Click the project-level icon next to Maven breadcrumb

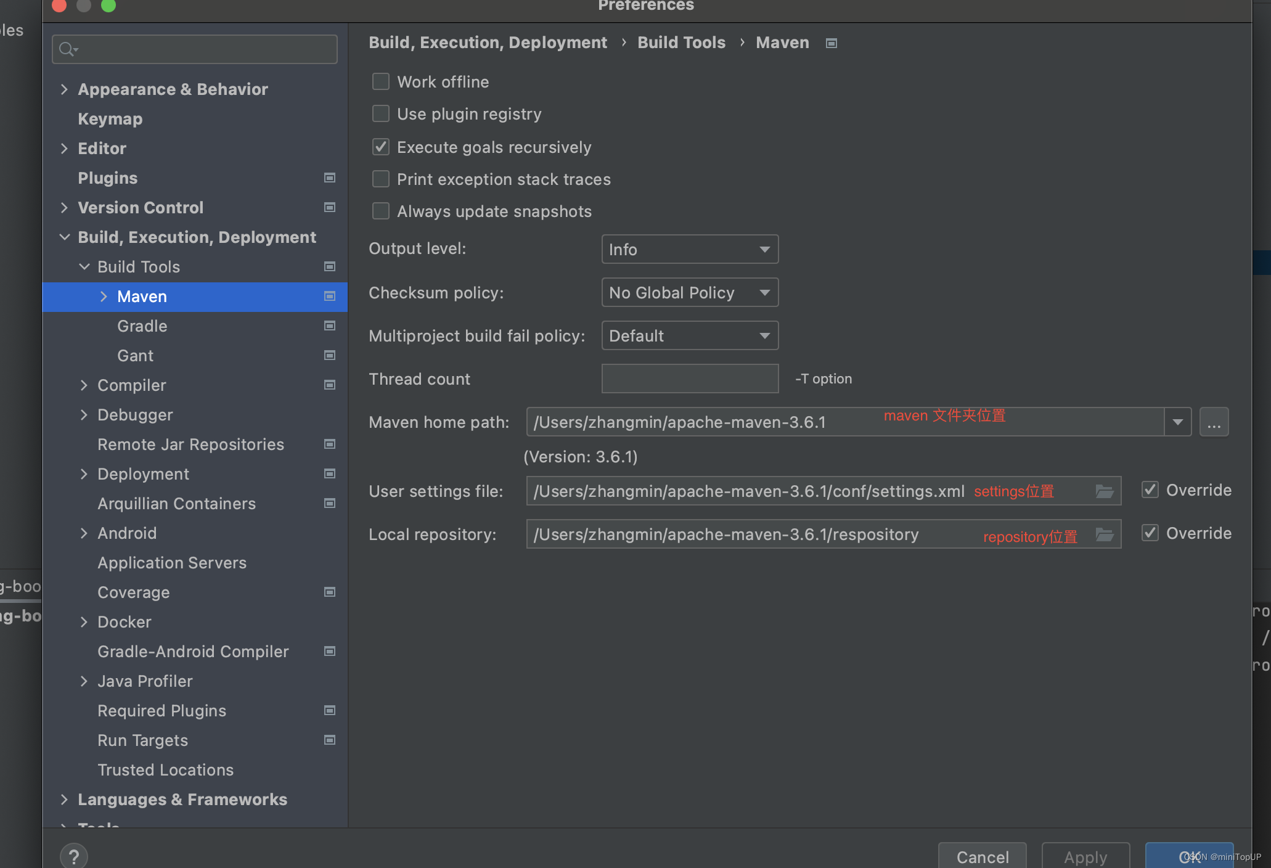click(x=832, y=43)
